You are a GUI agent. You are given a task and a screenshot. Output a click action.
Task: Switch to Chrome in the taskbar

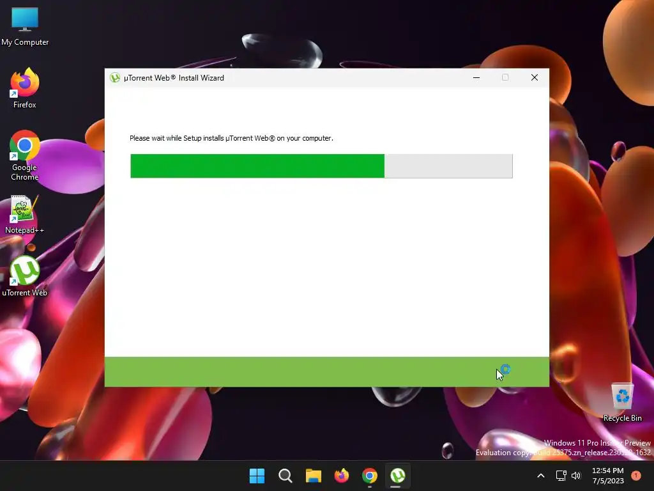pyautogui.click(x=370, y=476)
